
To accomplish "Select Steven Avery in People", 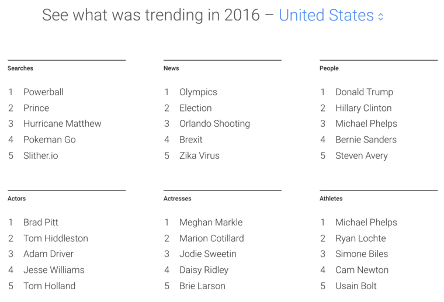I will 362,155.
